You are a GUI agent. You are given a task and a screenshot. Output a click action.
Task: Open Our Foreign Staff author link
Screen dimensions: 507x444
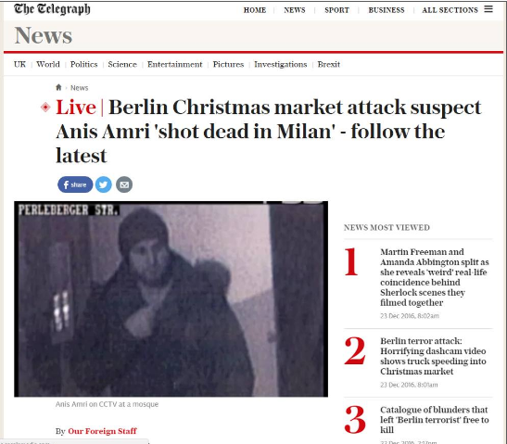tap(102, 431)
